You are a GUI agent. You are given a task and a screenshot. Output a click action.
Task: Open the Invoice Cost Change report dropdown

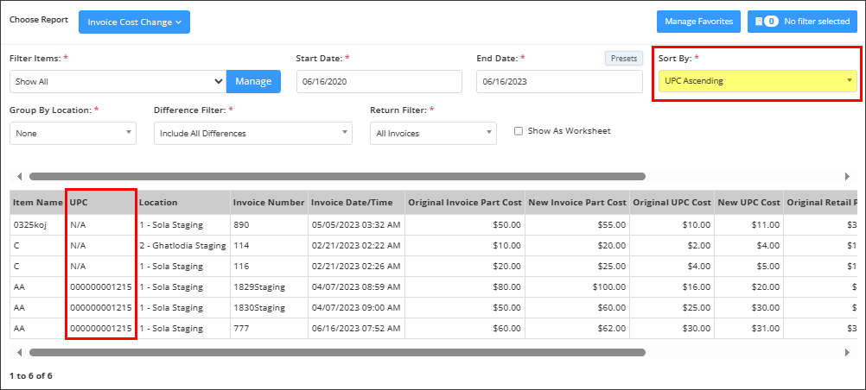click(x=134, y=22)
